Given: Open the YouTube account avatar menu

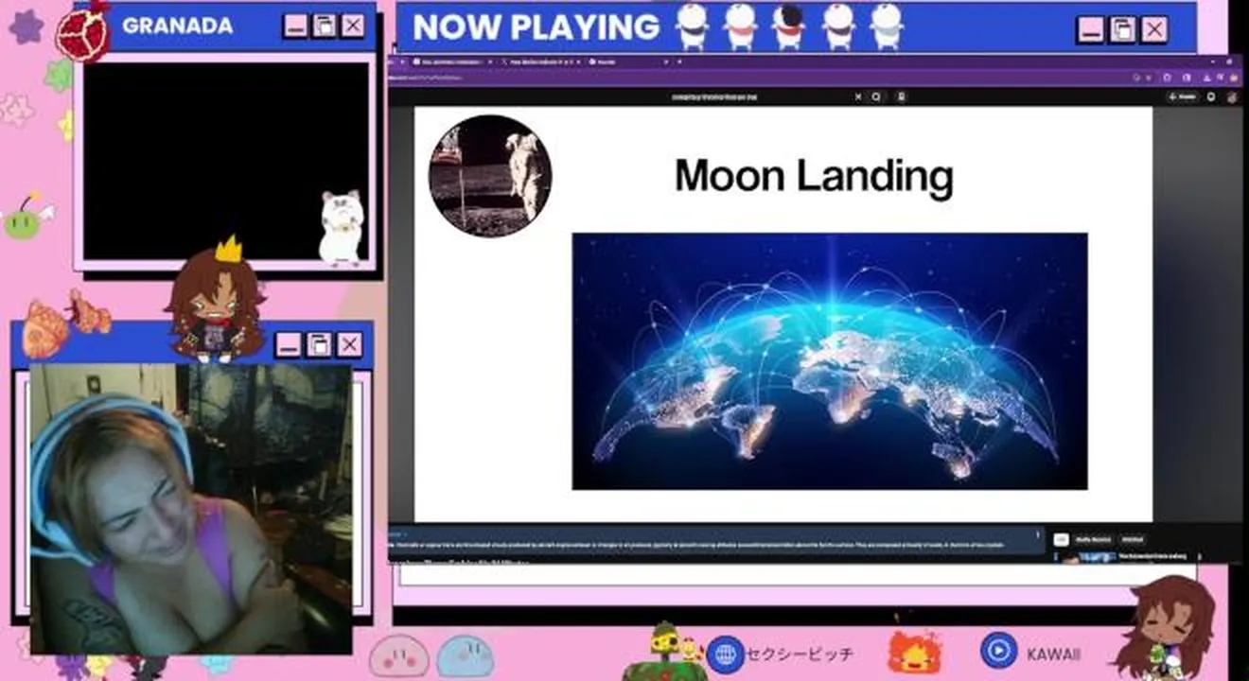Looking at the screenshot, I should [x=1233, y=96].
